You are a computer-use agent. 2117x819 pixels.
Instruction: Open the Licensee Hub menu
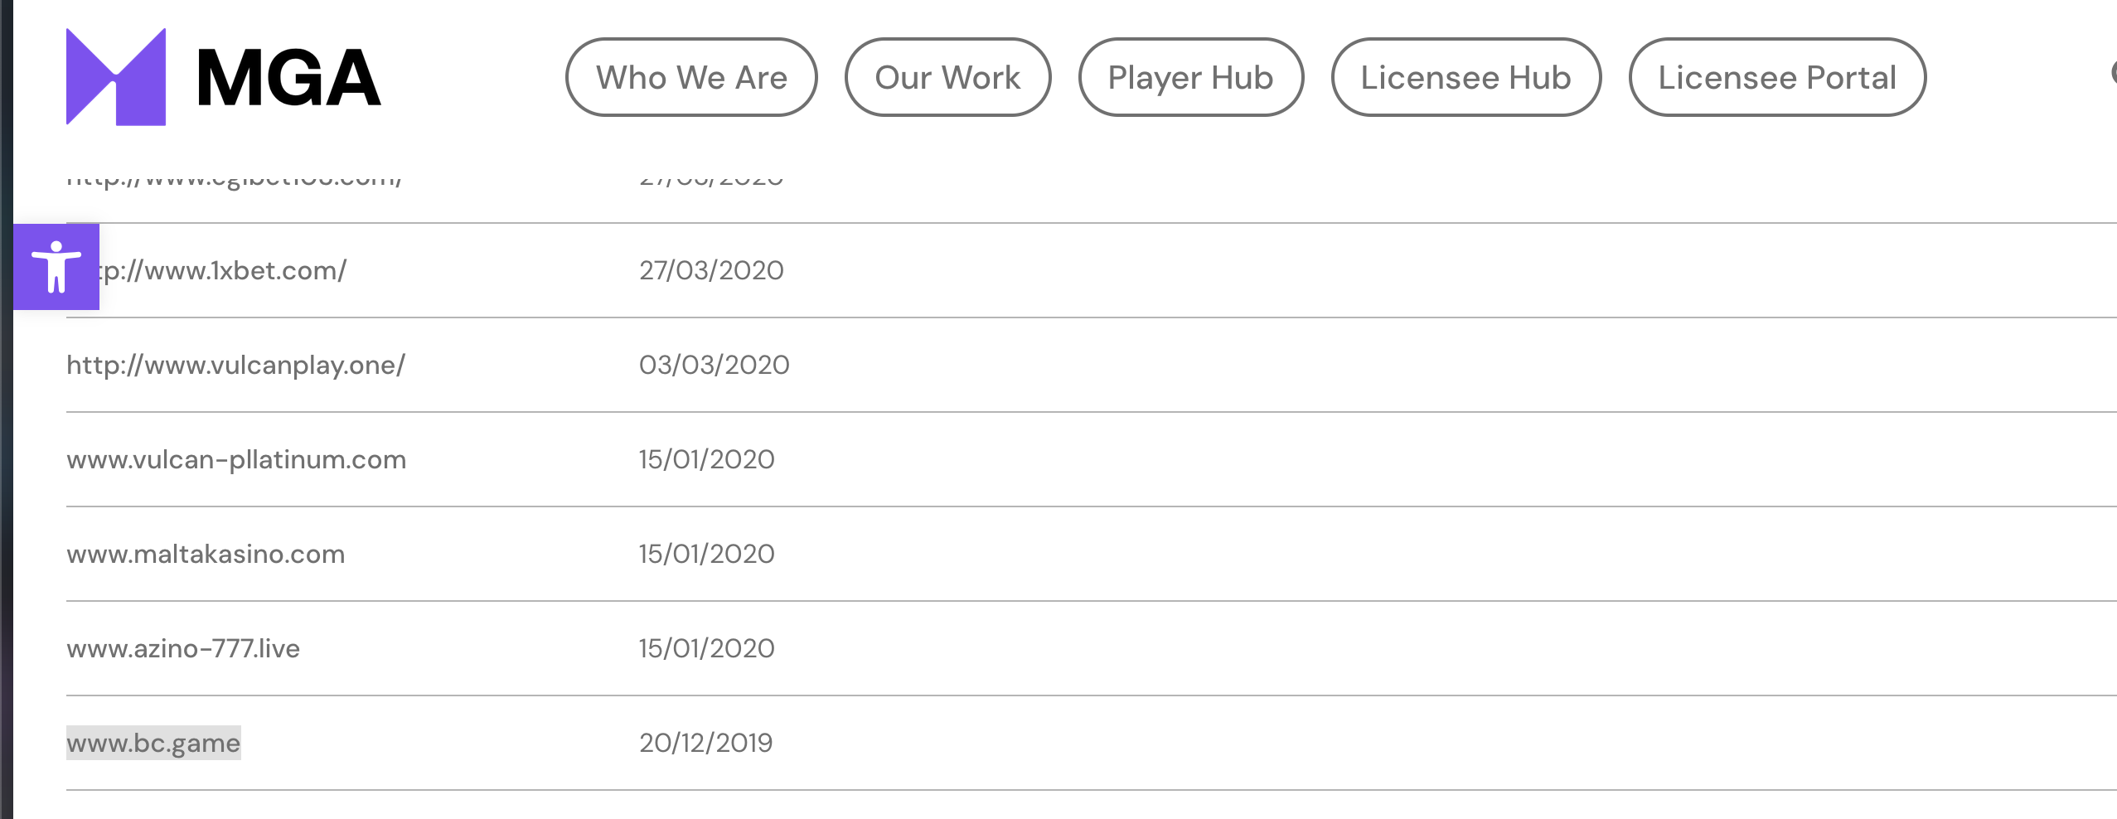pos(1465,77)
